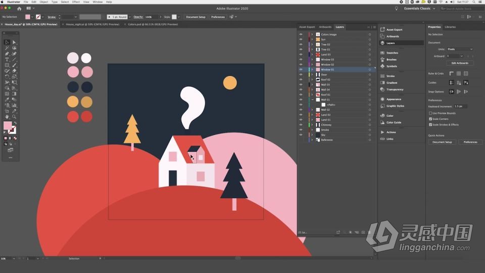Click the Edit Artboards button
The width and height of the screenshot is (485, 273).
point(460,63)
